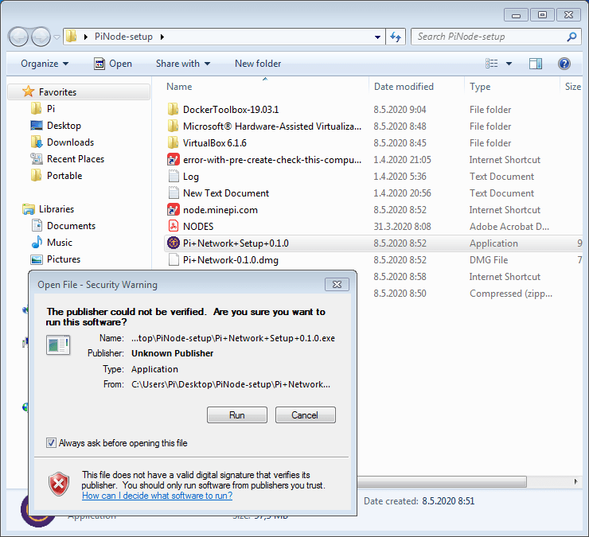Image resolution: width=589 pixels, height=537 pixels.
Task: Click the search magnifier icon
Action: click(x=571, y=37)
